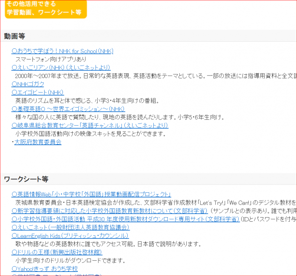Open the えいごリアン(NHK) link

[61, 67]
